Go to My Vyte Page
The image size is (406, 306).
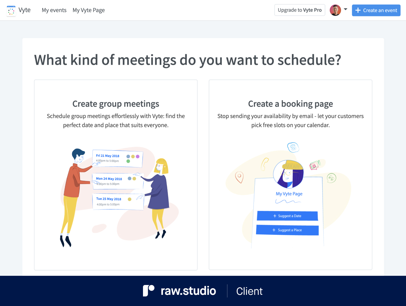point(89,10)
